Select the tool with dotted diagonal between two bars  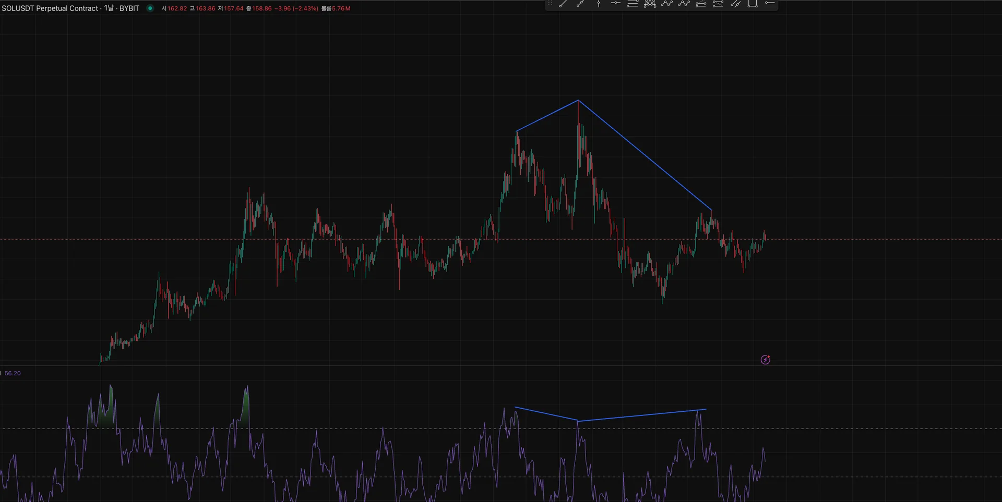(x=718, y=4)
